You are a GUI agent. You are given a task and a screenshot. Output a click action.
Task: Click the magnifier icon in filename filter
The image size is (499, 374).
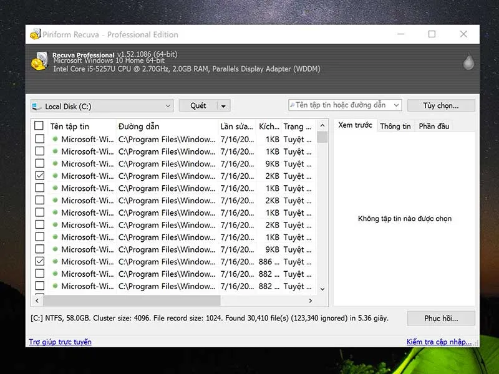[x=292, y=105]
